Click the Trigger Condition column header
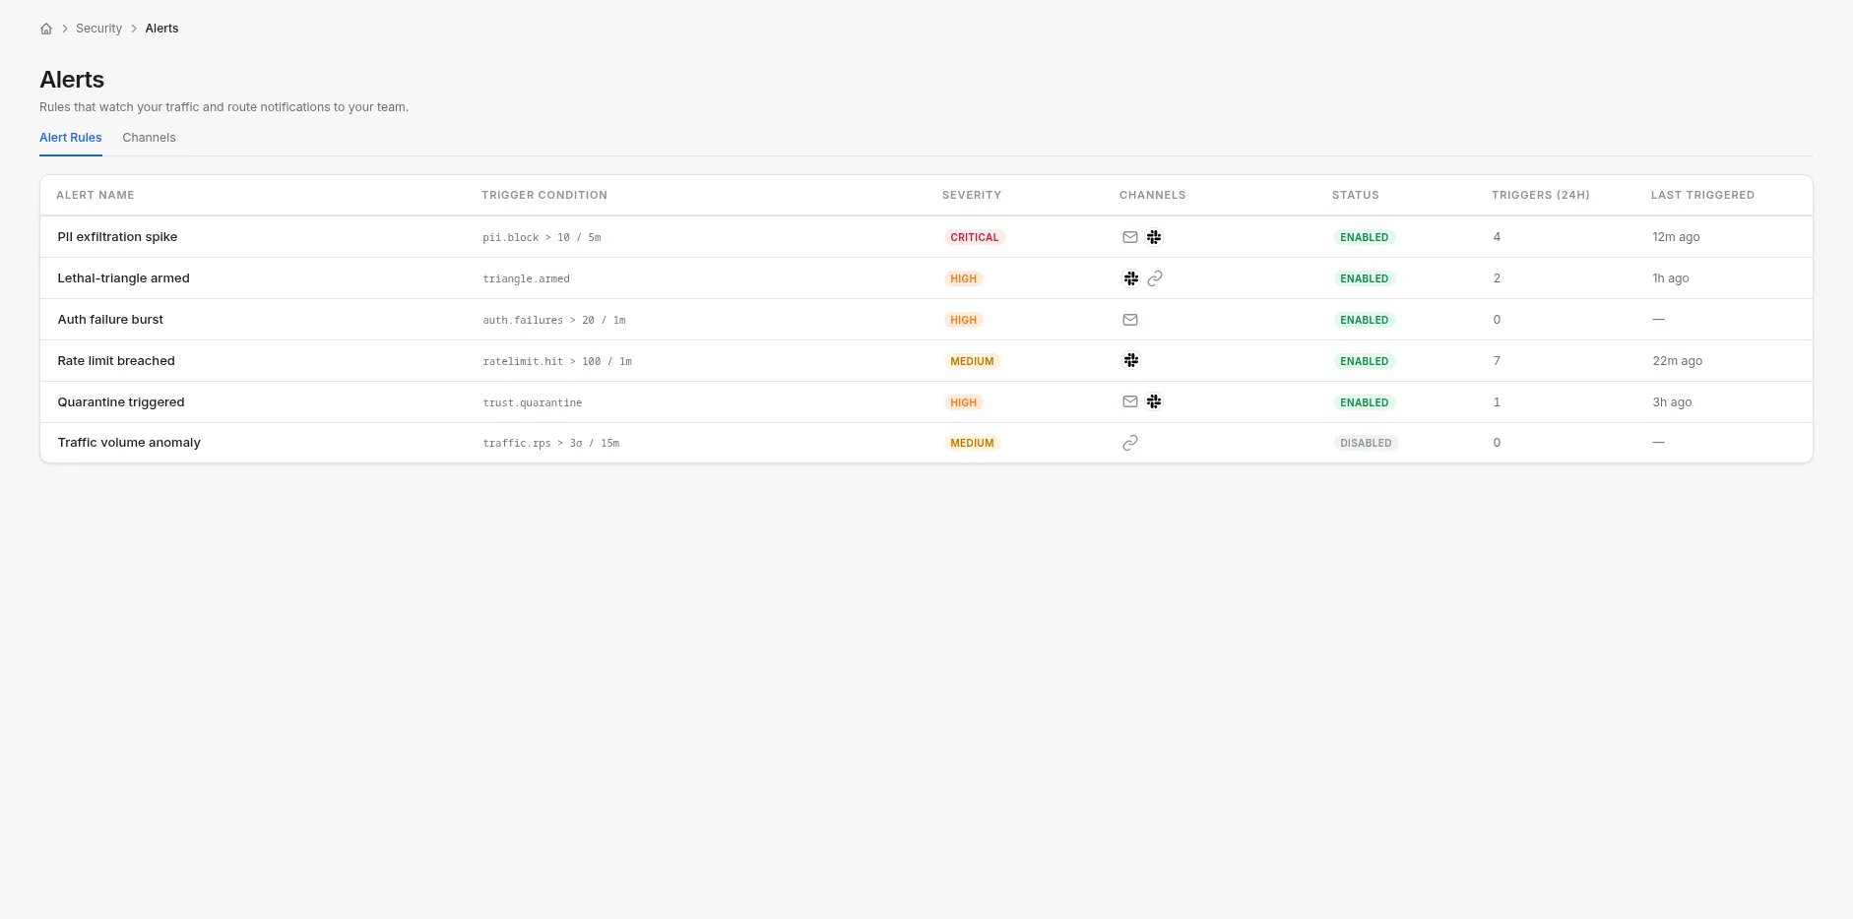The image size is (1853, 919). [x=544, y=195]
